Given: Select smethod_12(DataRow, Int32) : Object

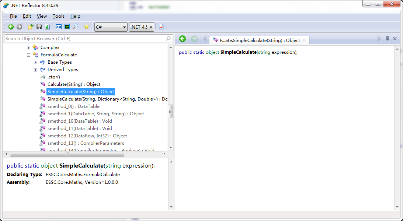Looking at the screenshot, I should 87,136.
